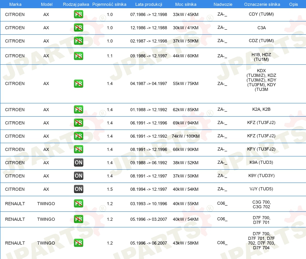The image size is (306, 259).
Task: Click production dates 05.1996 -> 06.2007
Action: [x=149, y=243]
